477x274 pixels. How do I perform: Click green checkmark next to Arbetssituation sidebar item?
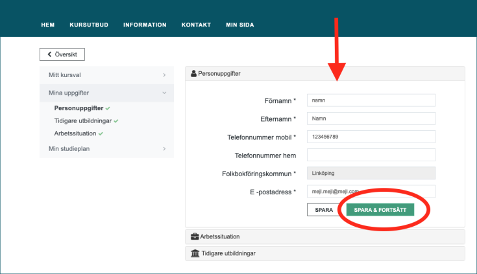(x=101, y=133)
